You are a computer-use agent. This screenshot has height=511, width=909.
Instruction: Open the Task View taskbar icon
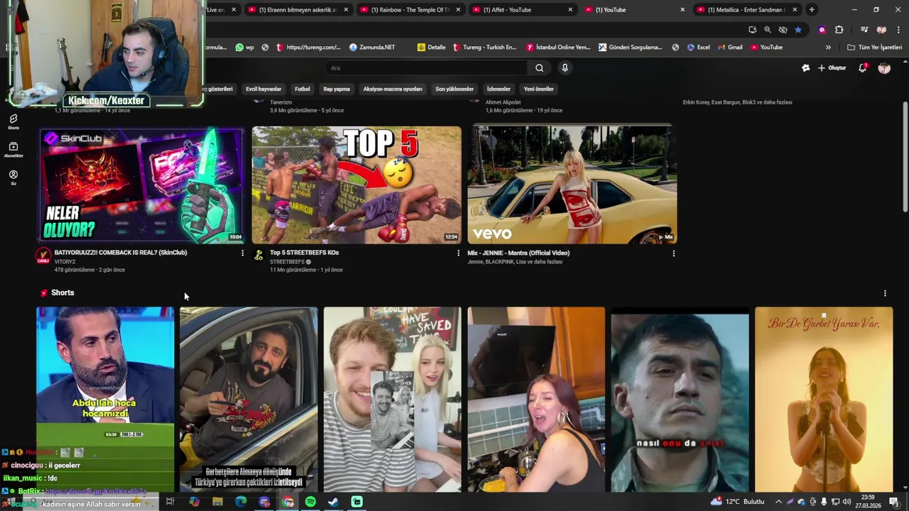coord(170,502)
